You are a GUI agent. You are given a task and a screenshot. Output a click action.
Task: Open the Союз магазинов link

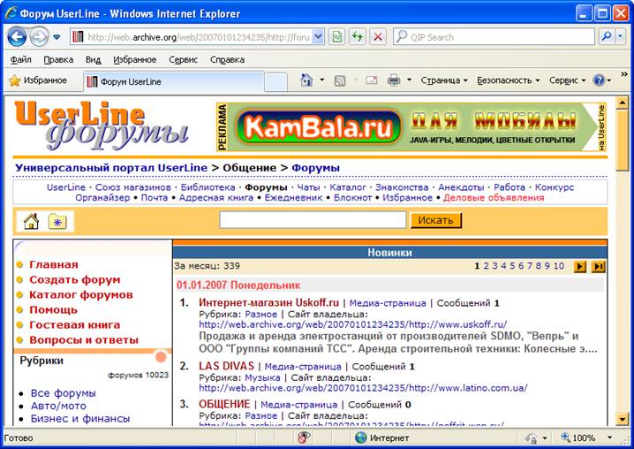click(x=133, y=187)
